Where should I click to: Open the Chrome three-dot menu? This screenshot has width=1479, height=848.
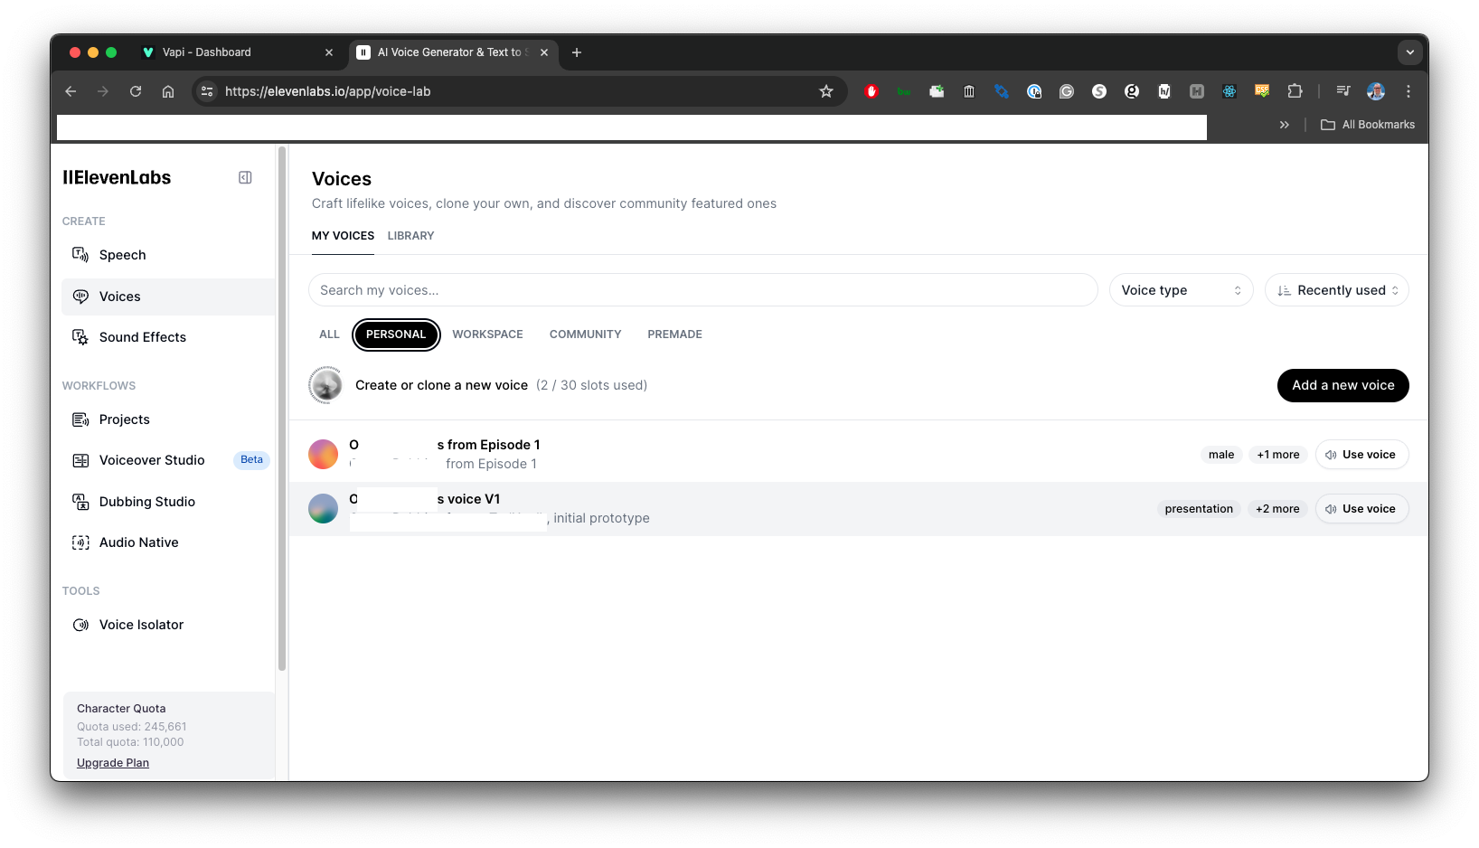(x=1408, y=91)
